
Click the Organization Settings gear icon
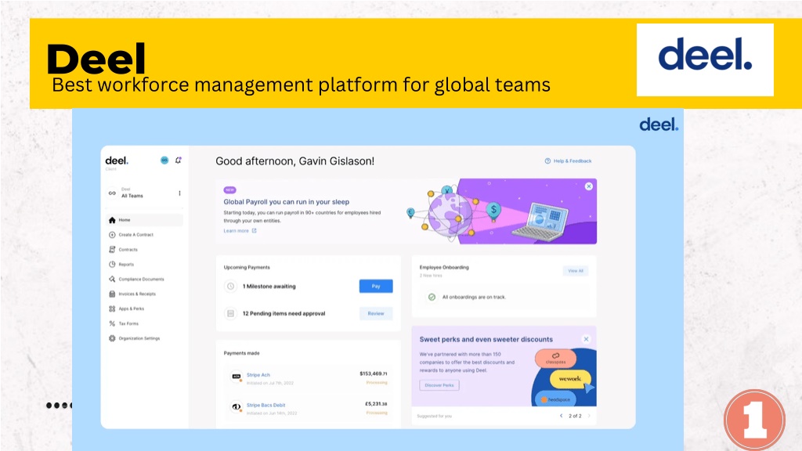tap(112, 338)
